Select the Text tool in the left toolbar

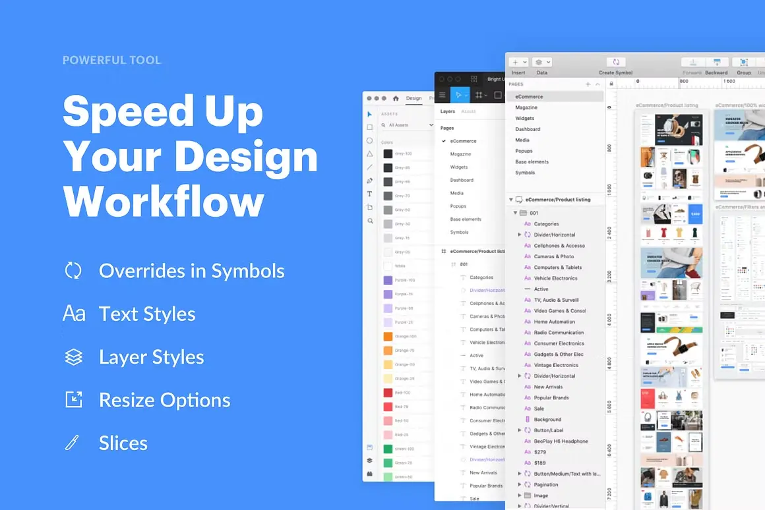click(369, 193)
